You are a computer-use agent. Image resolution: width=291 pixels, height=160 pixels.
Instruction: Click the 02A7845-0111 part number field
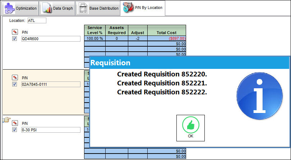pos(51,84)
